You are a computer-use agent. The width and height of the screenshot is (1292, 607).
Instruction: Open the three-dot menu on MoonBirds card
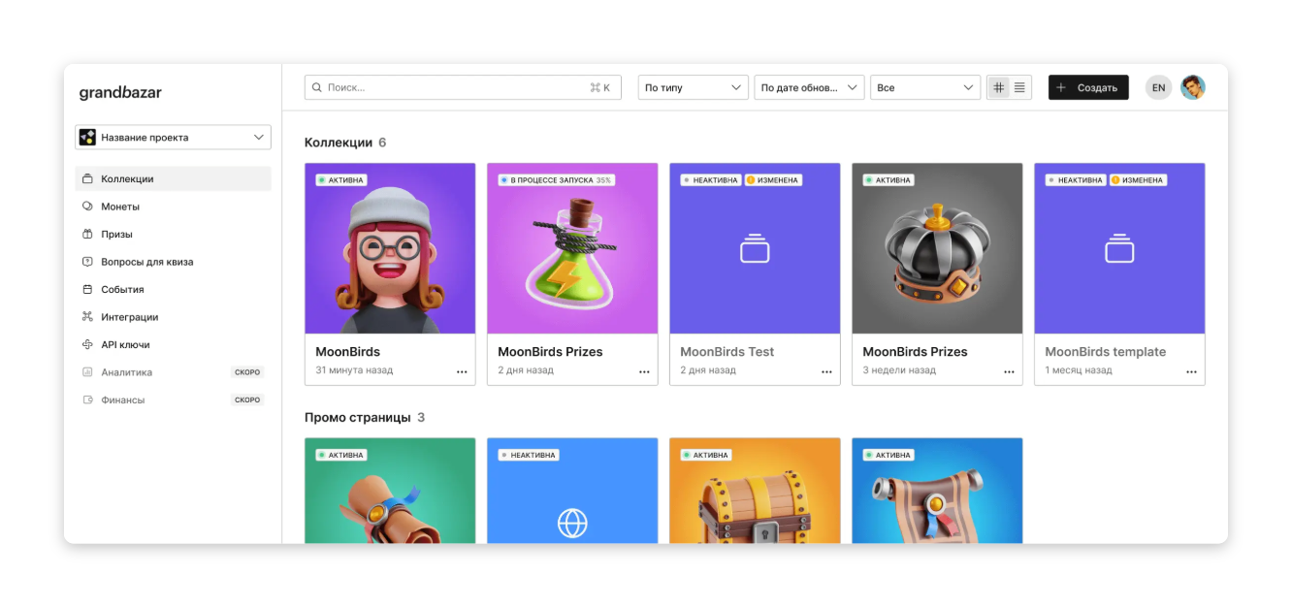(x=462, y=371)
